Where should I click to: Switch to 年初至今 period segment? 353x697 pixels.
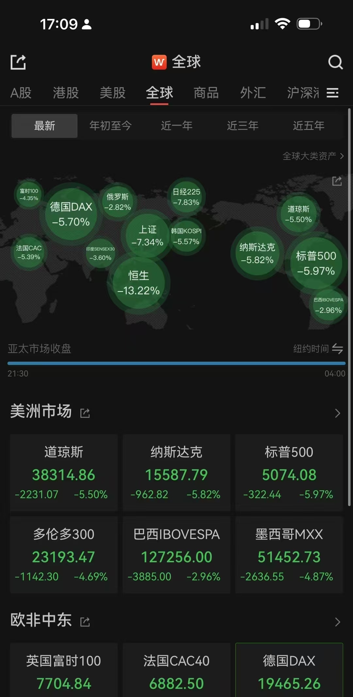coord(110,126)
